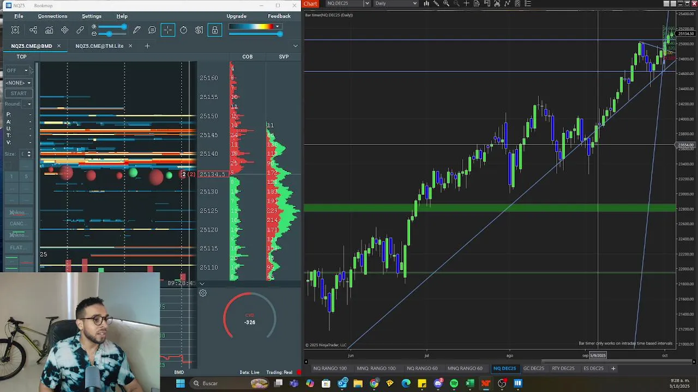
Task: Click the crosshair cursor icon in NinjaTrader toolbar
Action: point(466,3)
